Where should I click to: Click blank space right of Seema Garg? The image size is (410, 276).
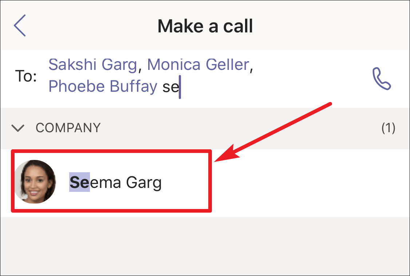[308, 183]
